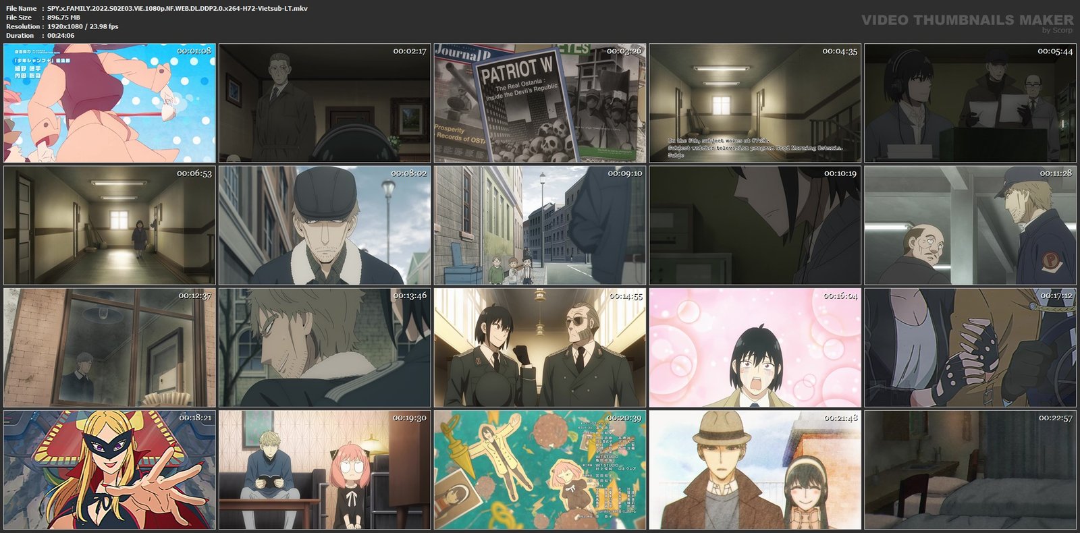1080x533 pixels.
Task: Click the file size value 896.75 MB
Action: pyautogui.click(x=63, y=18)
